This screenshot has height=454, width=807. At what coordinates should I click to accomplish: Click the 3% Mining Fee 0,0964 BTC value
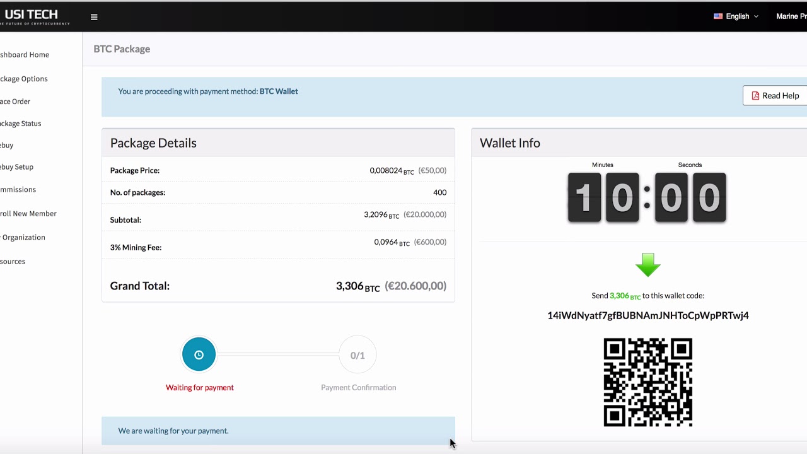click(392, 242)
